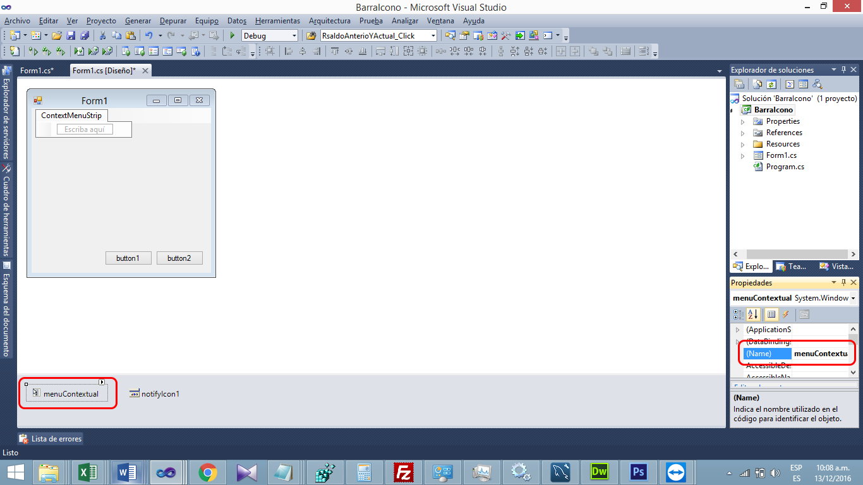Click the Save icon on the toolbar
Screen dimensions: 863x485
71,35
